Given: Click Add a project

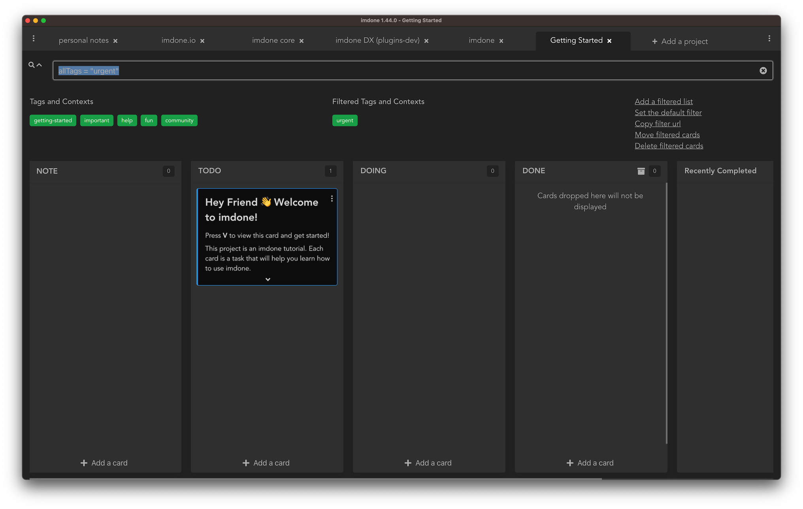Looking at the screenshot, I should 680,41.
